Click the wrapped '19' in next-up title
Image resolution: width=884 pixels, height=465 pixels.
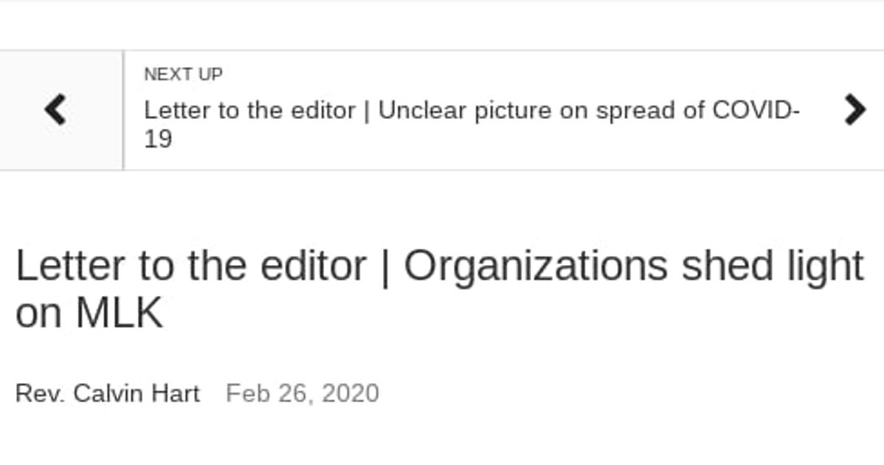pyautogui.click(x=158, y=139)
